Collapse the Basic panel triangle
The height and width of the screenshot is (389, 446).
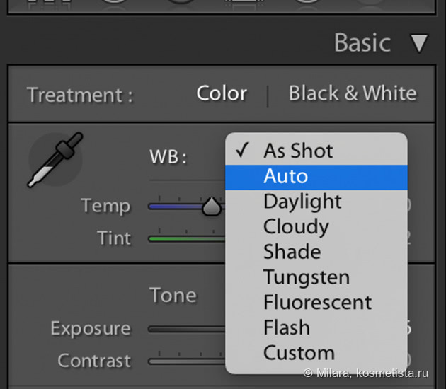click(419, 43)
